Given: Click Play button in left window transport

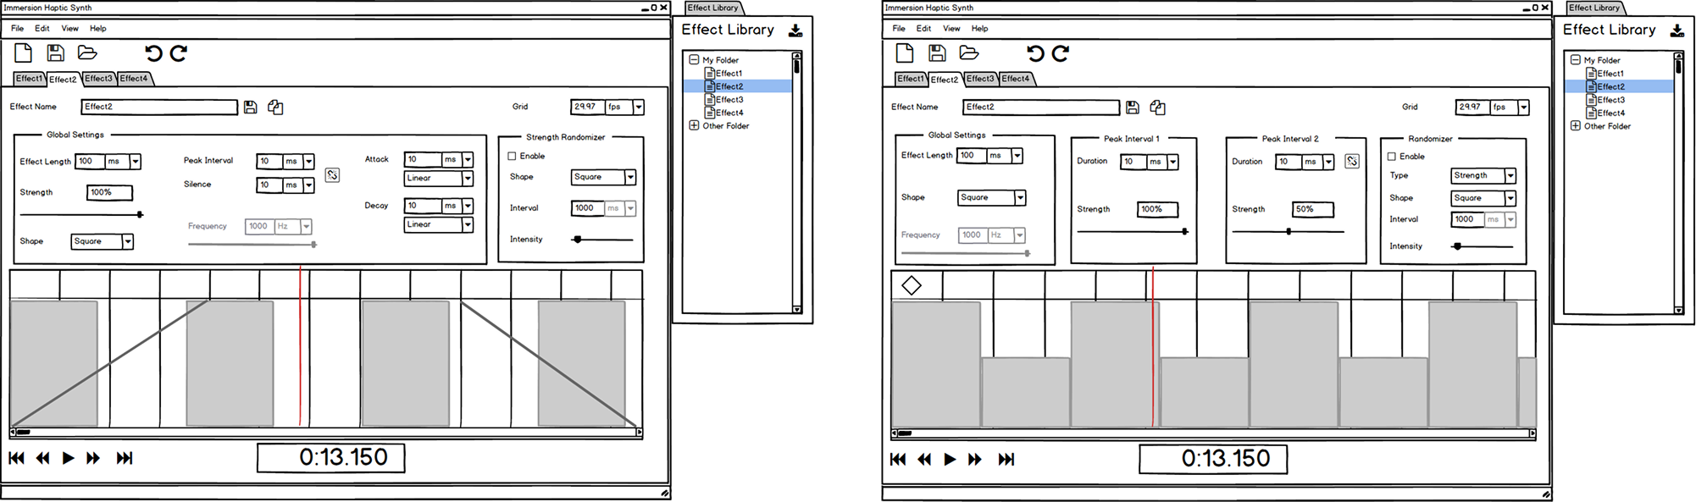Looking at the screenshot, I should point(69,458).
